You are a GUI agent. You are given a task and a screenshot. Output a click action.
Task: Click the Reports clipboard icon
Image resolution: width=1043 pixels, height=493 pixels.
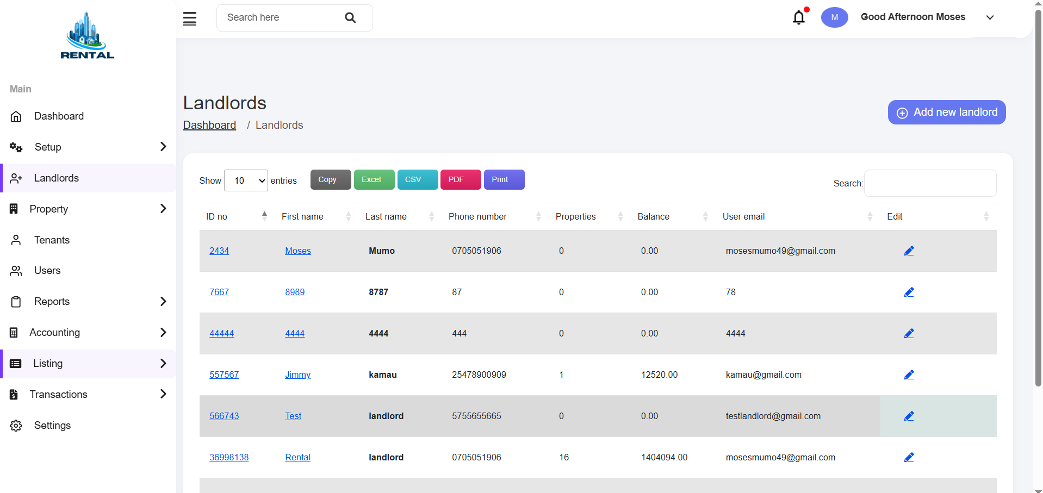coord(16,302)
